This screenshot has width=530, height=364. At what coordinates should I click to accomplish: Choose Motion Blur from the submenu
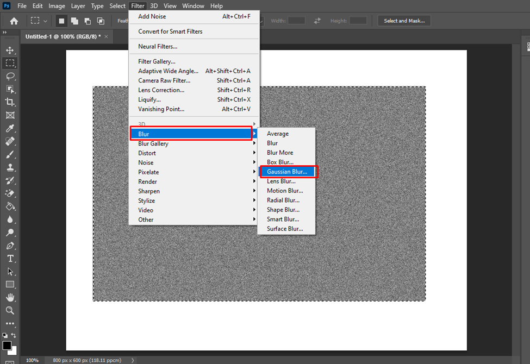pyautogui.click(x=286, y=191)
